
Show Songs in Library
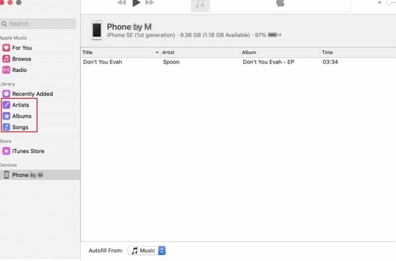20,127
